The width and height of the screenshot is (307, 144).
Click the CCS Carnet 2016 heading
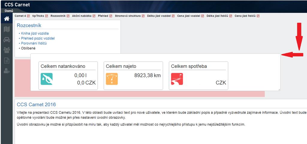(x=36, y=104)
